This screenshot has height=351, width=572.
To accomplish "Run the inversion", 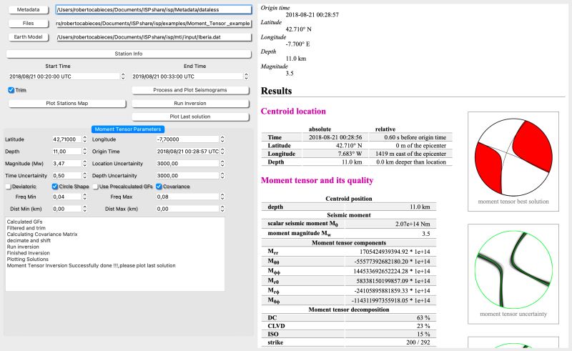I will pyautogui.click(x=190, y=103).
